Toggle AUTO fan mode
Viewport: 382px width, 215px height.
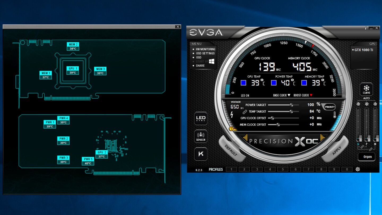[x=366, y=98]
